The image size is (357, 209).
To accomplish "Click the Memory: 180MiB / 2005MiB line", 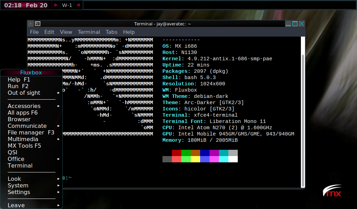I will (x=200, y=140).
